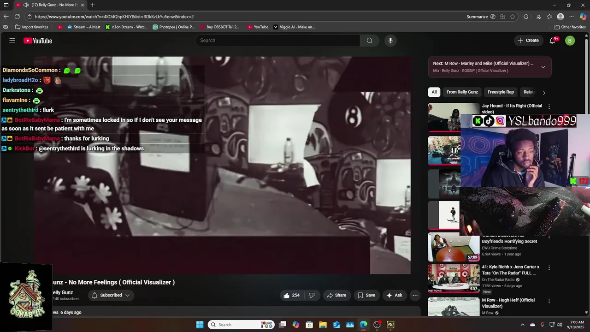
Task: View site information lock icon
Action: point(29,17)
